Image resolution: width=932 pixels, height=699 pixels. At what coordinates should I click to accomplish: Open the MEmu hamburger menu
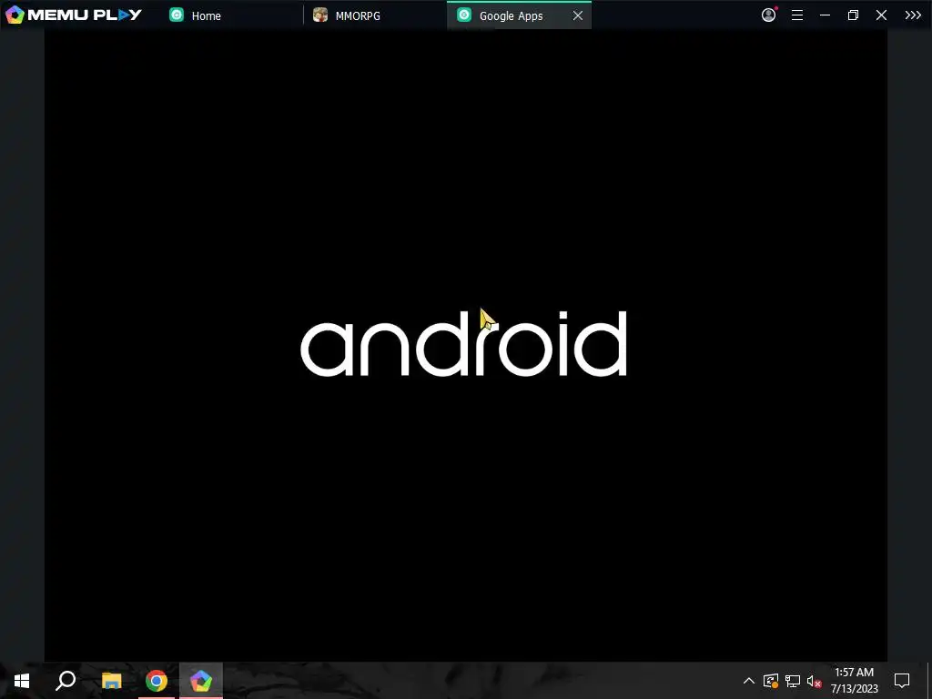click(797, 15)
